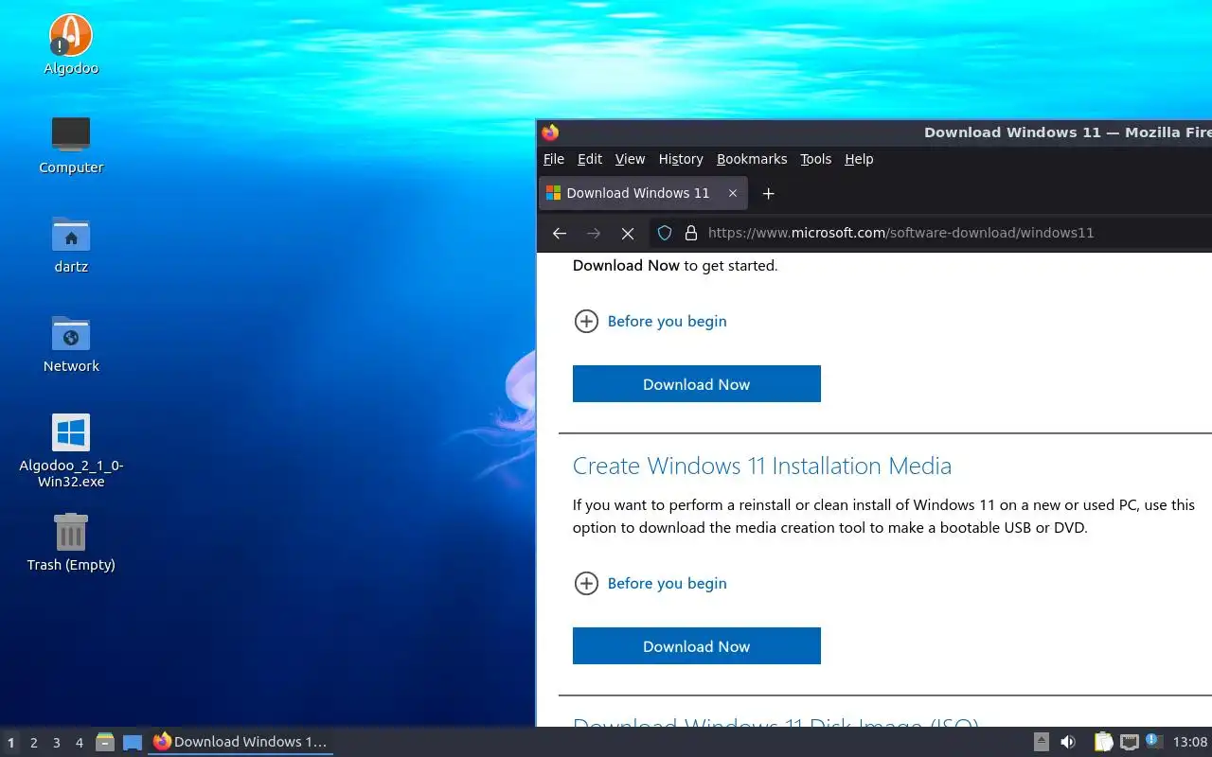Screen dimensions: 1212x757
Task: Open the View menu
Action: [630, 159]
